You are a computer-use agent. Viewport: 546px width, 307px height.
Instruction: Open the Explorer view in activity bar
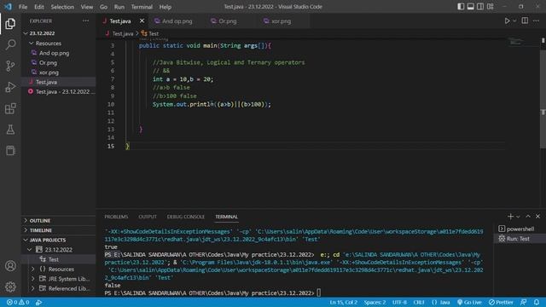click(10, 23)
